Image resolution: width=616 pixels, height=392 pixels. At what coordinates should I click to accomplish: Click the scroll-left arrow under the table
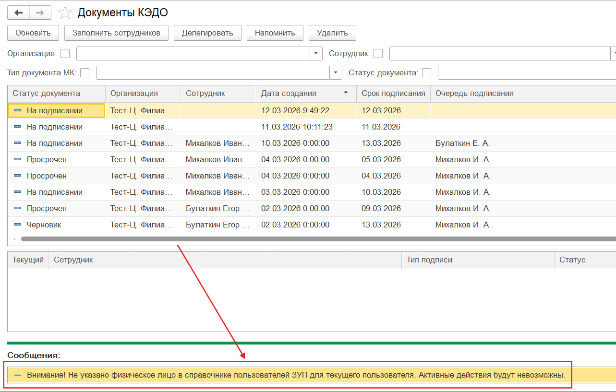pyautogui.click(x=14, y=239)
